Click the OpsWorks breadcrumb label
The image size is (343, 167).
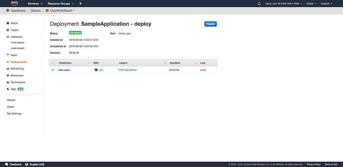click(18, 11)
